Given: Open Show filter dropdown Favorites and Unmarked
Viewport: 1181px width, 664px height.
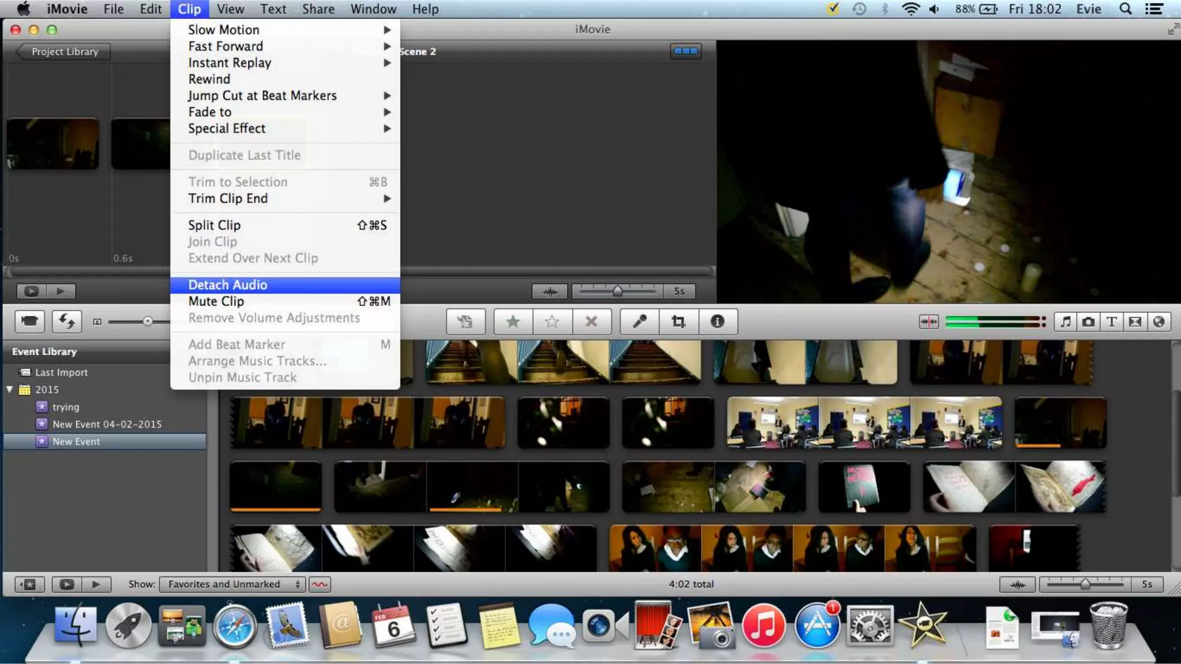Looking at the screenshot, I should (232, 584).
